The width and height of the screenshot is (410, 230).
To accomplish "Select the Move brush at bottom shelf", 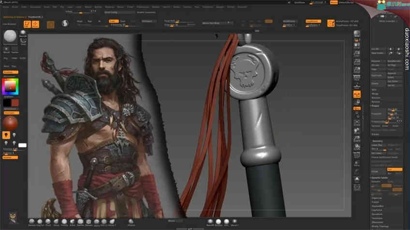I will pyautogui.click(x=56, y=222).
